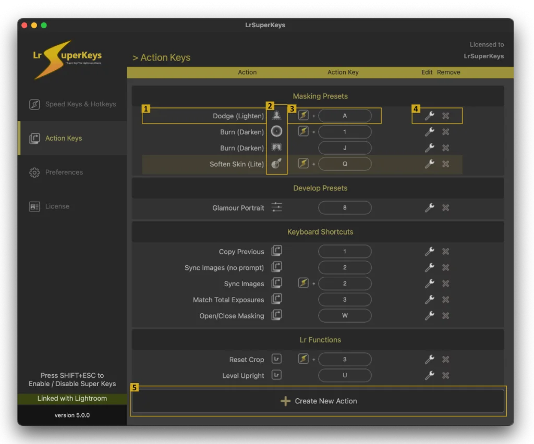Click the key field Q for Soften Skin
Viewport: 534px width, 444px height.
tap(345, 164)
